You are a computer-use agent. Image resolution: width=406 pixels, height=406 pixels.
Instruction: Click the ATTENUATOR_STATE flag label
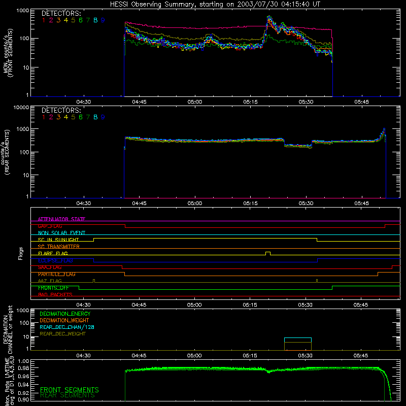click(61, 219)
